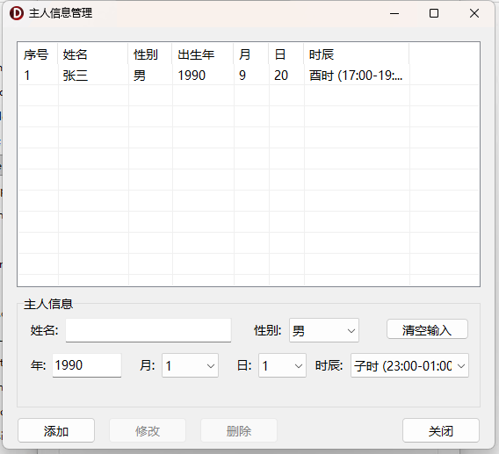Open the 性别 dropdown
The height and width of the screenshot is (454, 499).
(324, 330)
